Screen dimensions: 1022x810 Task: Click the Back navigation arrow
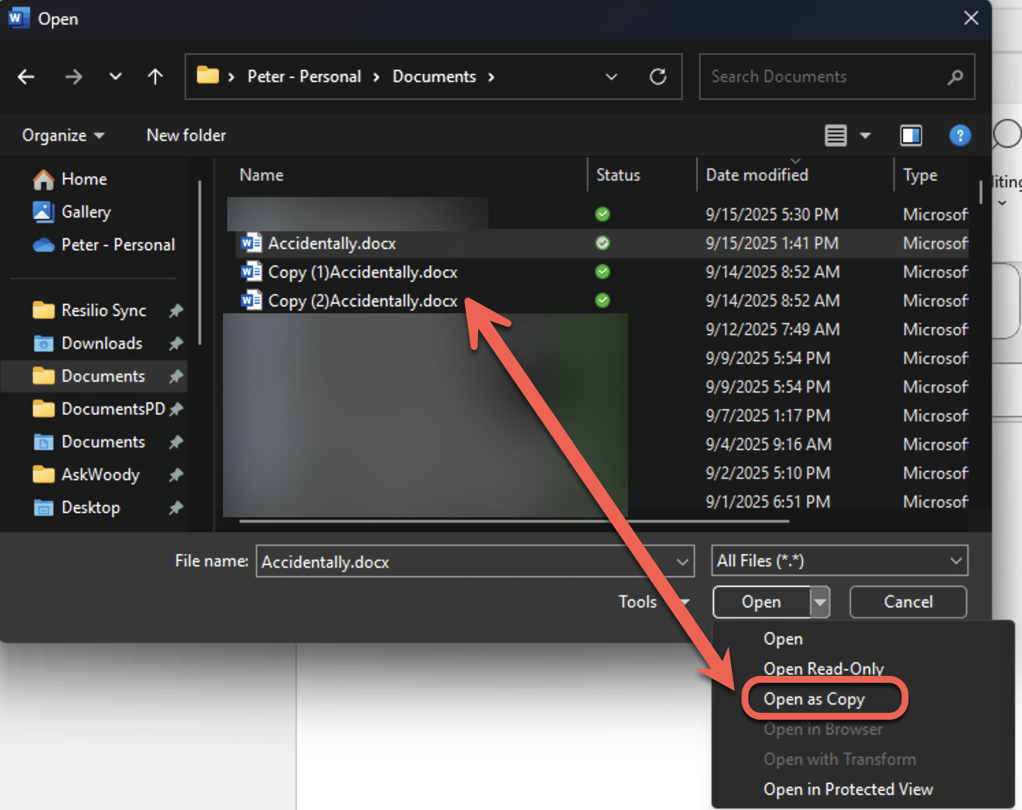pyautogui.click(x=26, y=77)
